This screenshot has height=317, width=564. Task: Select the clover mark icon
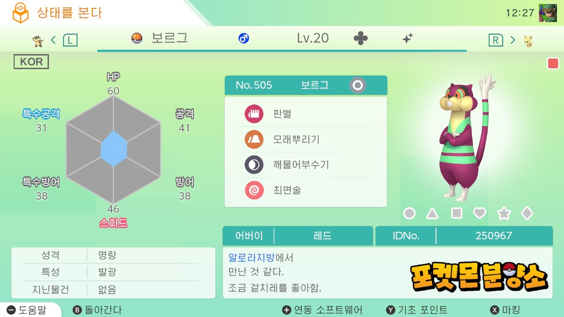pos(360,39)
